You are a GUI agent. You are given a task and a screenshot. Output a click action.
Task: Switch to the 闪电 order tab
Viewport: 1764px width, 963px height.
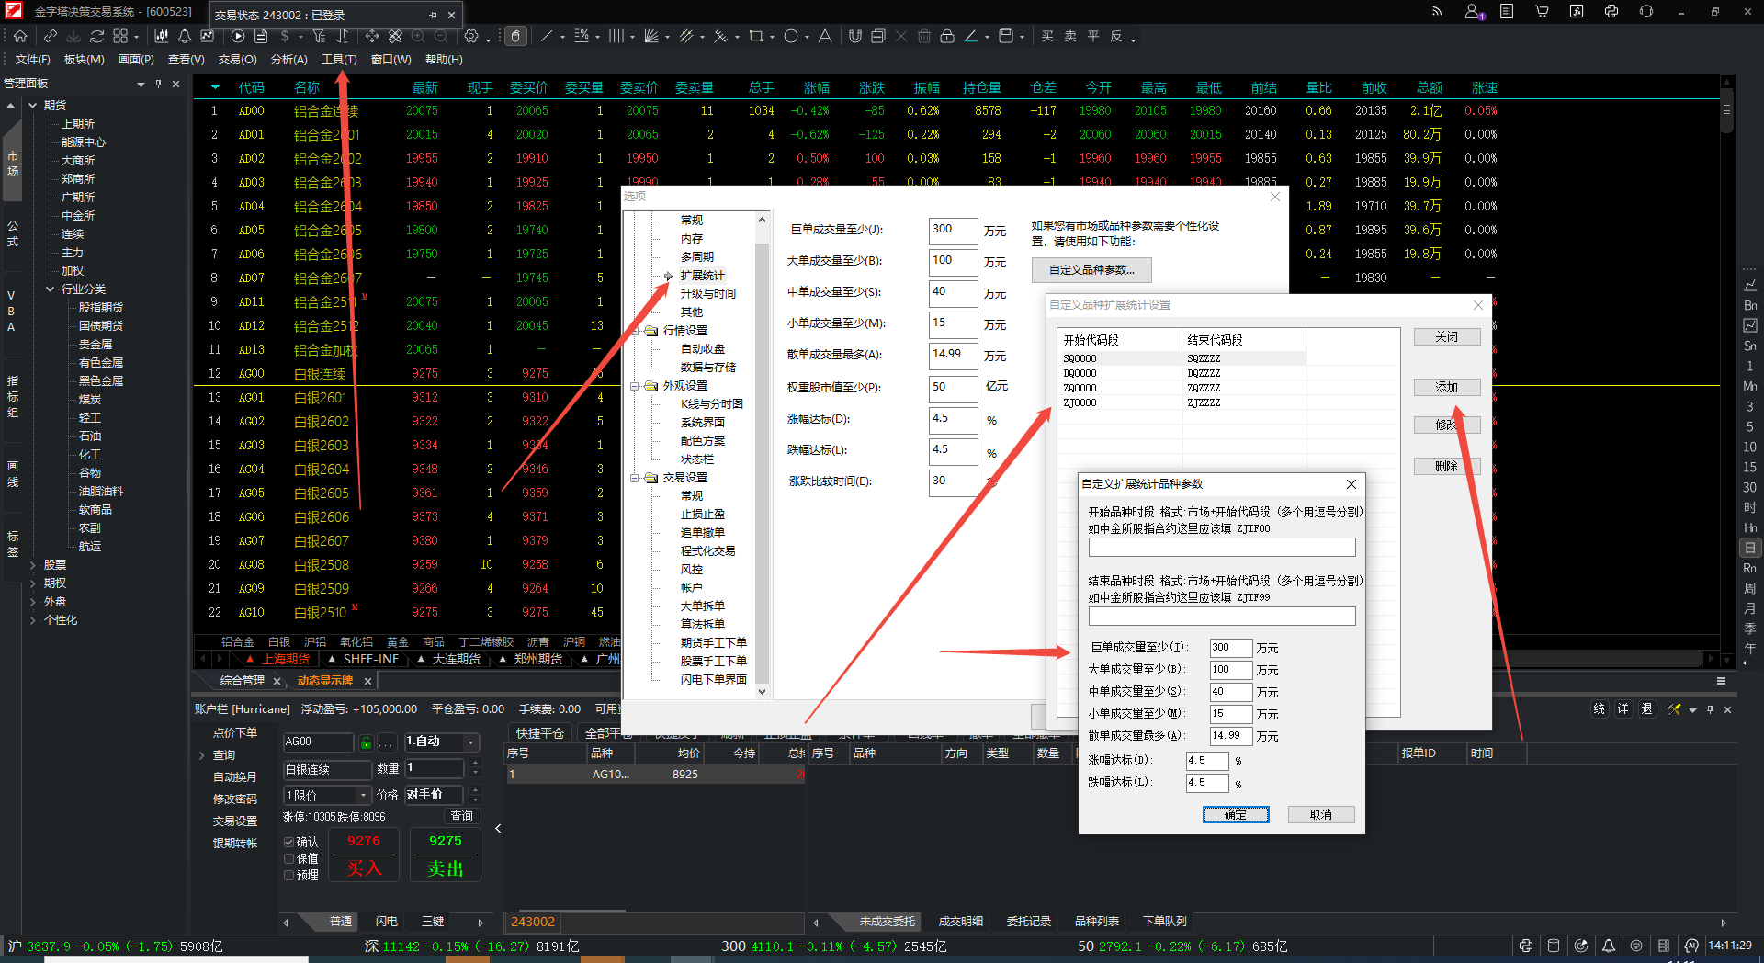pos(387,922)
